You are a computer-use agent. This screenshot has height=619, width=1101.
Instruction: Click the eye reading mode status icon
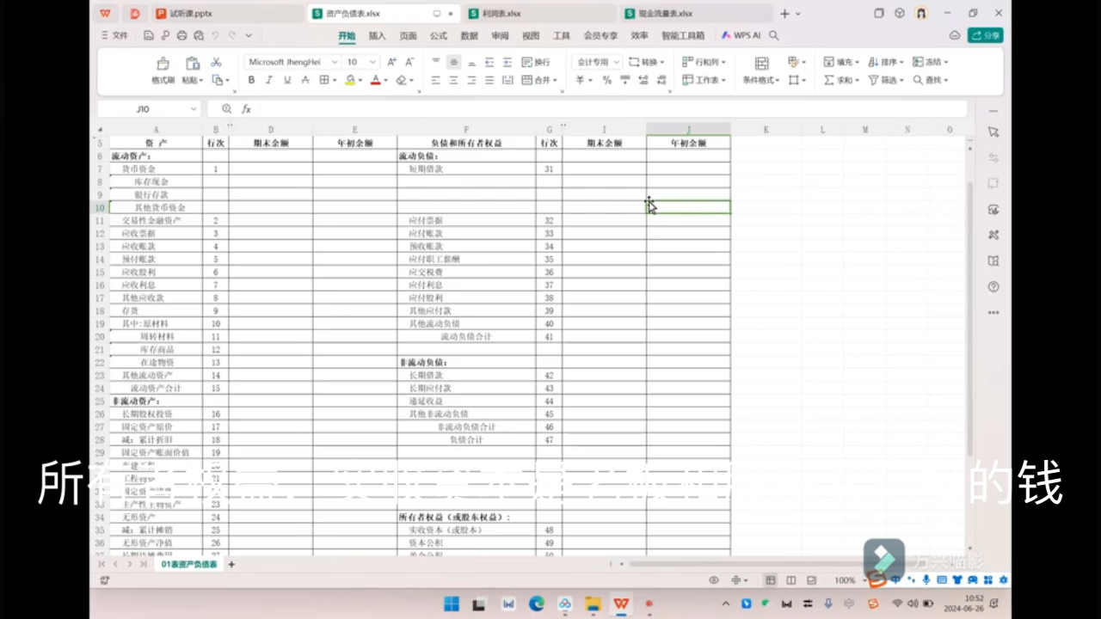(714, 580)
